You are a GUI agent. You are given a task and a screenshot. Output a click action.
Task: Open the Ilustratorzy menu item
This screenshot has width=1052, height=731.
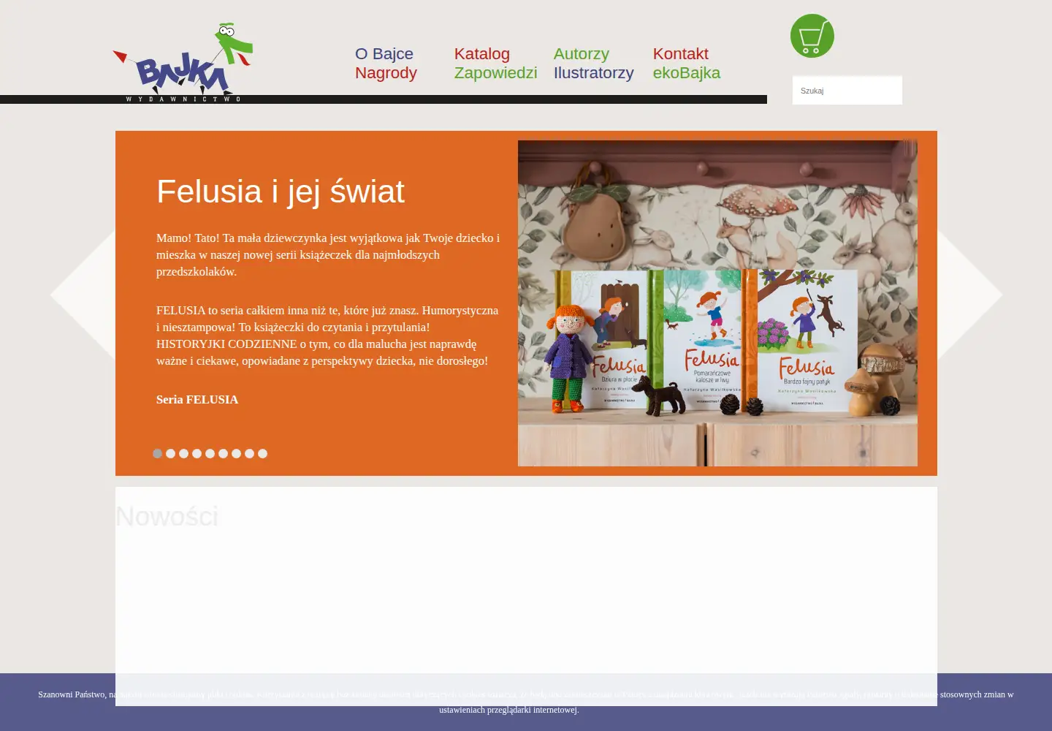[x=593, y=72]
